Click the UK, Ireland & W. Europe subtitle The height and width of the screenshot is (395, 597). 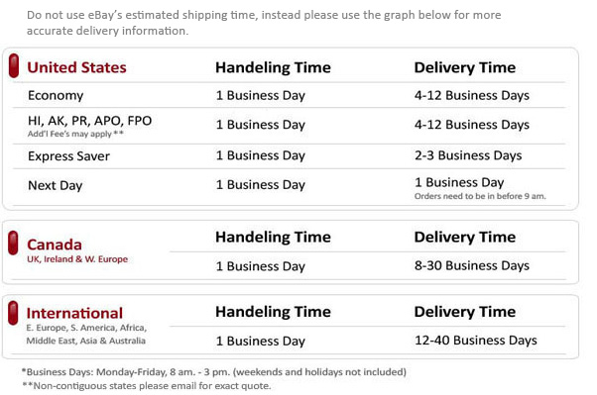[x=77, y=259]
